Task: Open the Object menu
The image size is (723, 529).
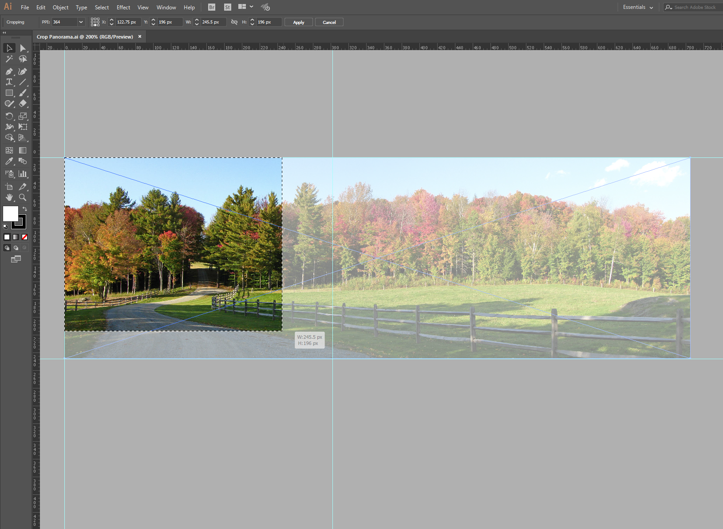Action: [60, 8]
